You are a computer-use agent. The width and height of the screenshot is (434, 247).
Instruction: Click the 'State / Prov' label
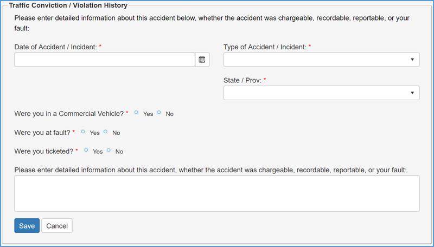click(x=242, y=80)
